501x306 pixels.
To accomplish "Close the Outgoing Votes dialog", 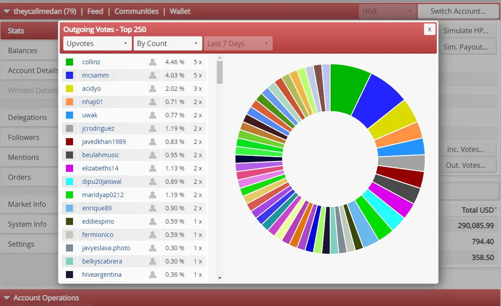I will pos(429,29).
